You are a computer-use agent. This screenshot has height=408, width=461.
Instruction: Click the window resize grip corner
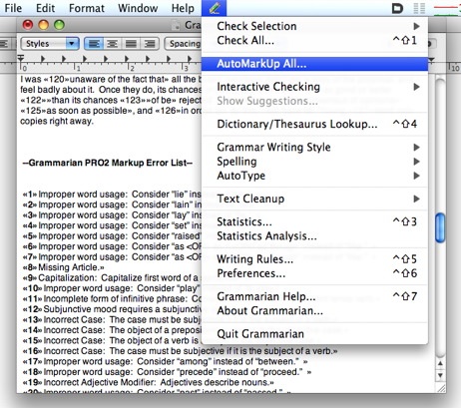click(441, 388)
